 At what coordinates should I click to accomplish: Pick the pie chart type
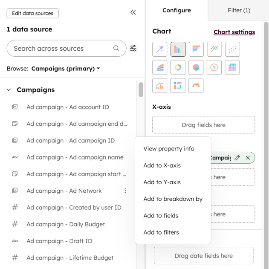pyautogui.click(x=196, y=67)
